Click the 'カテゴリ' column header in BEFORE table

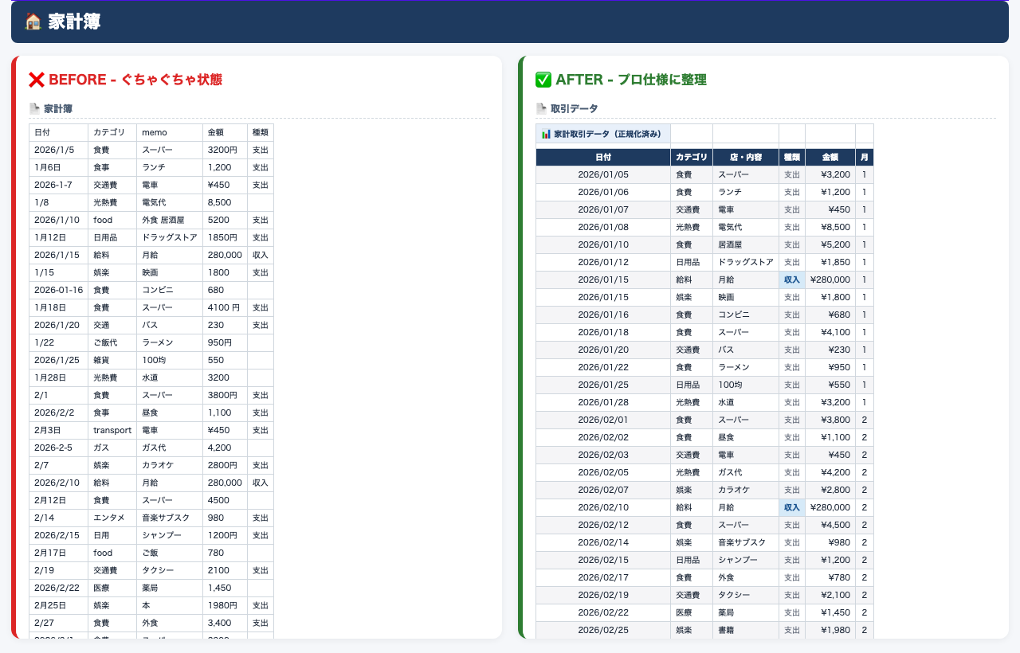112,132
